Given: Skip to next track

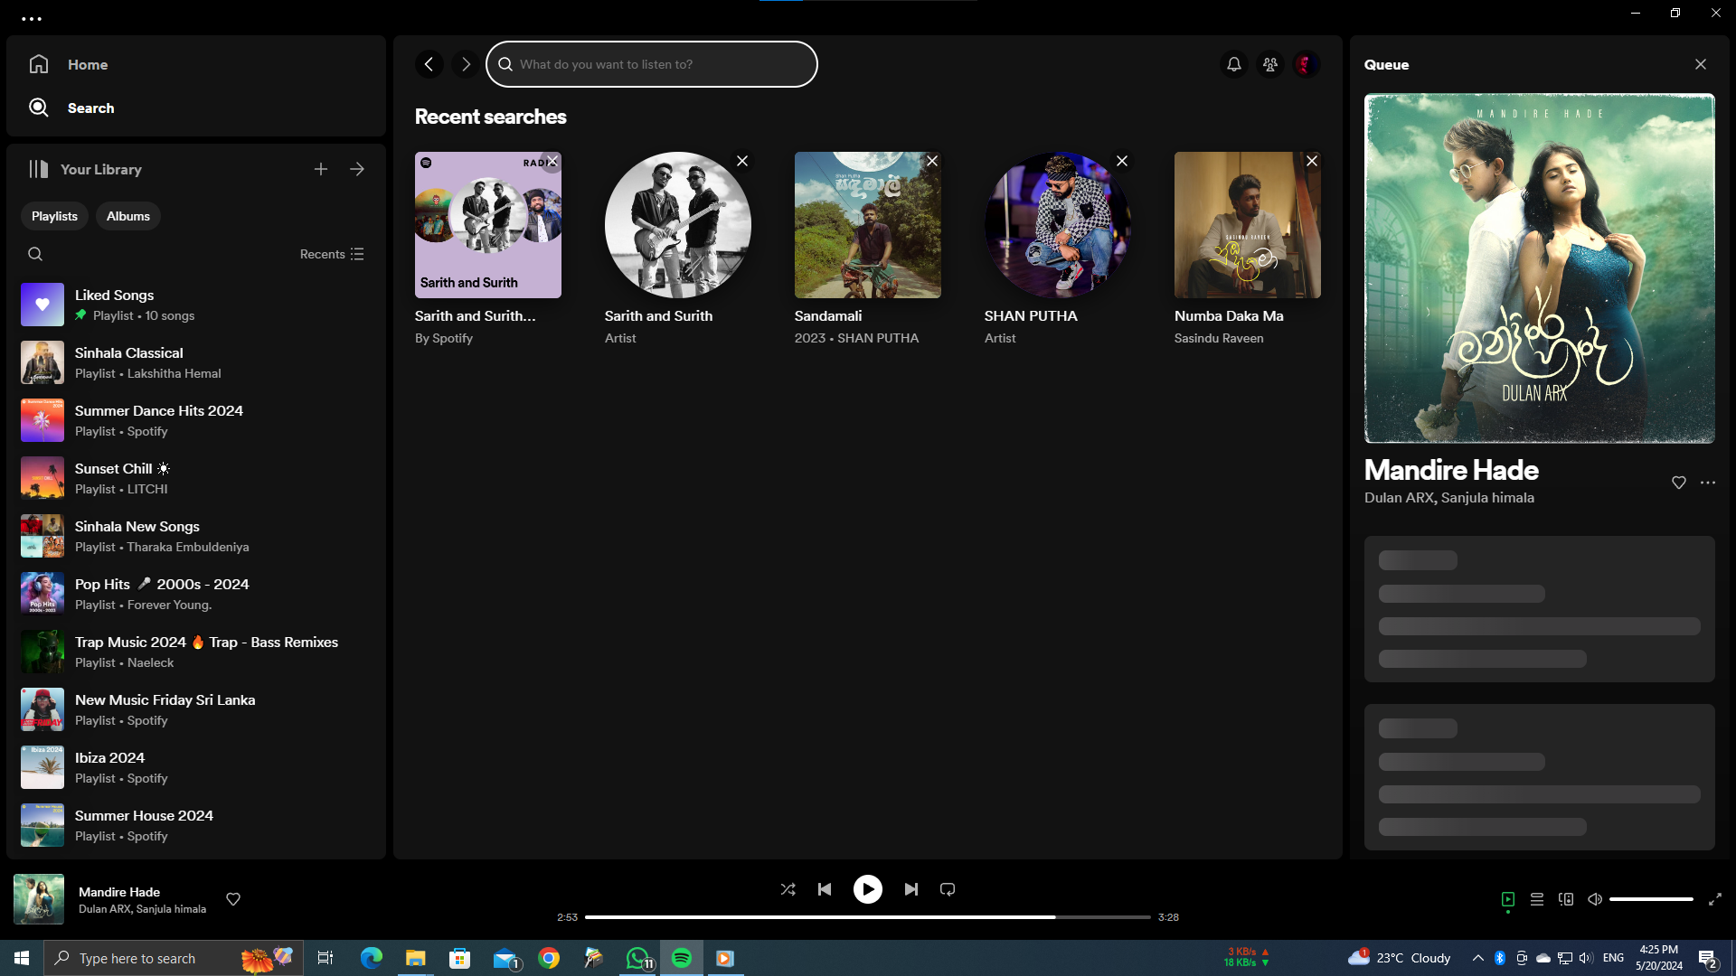Looking at the screenshot, I should [x=911, y=889].
